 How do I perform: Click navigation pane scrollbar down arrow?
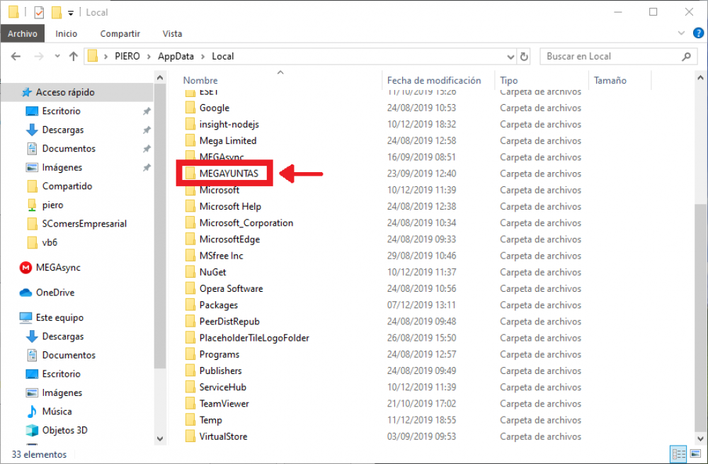tap(160, 438)
